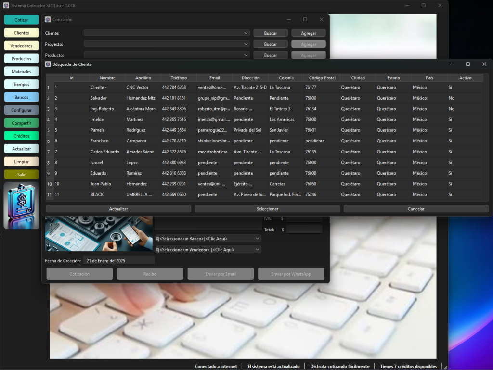The image size is (493, 370).
Task: Go to Productos in sidebar
Action: pyautogui.click(x=21, y=58)
